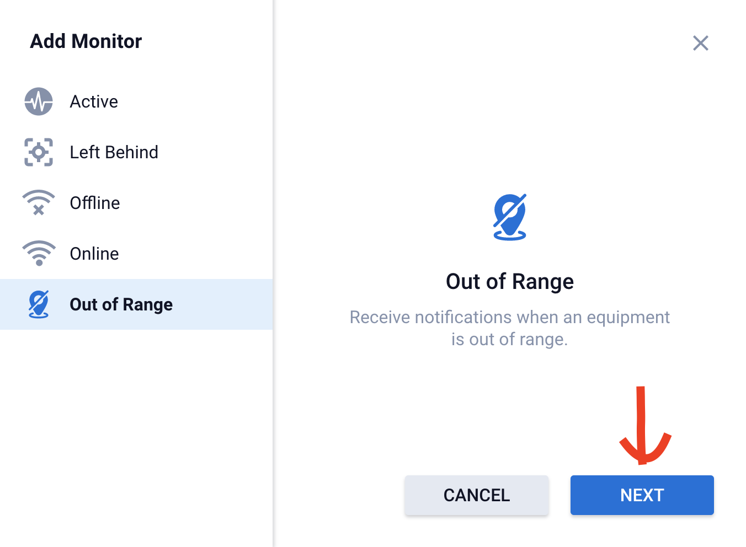
Task: Click the 'is out of range.' text line
Action: click(510, 339)
